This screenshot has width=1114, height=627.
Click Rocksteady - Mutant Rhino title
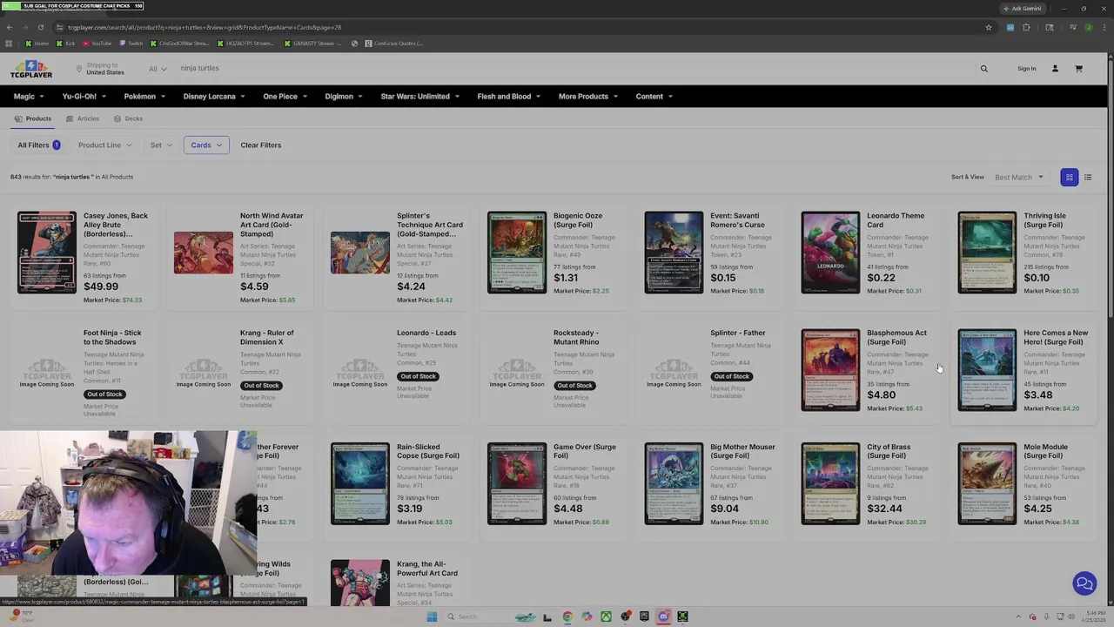coord(576,337)
